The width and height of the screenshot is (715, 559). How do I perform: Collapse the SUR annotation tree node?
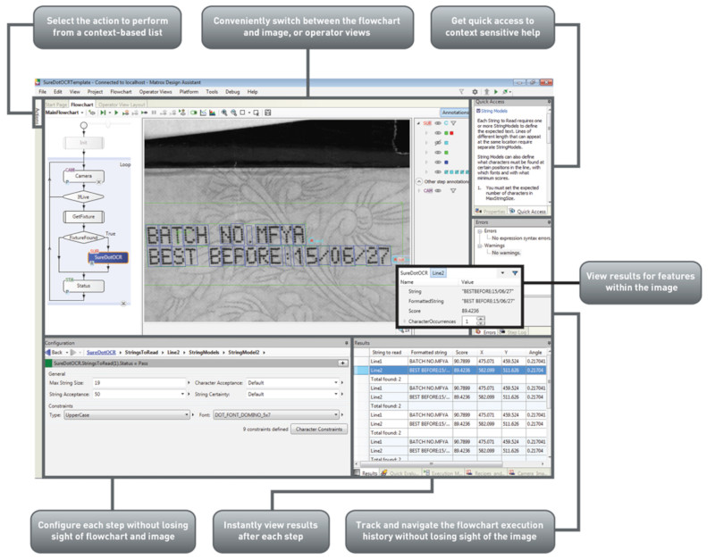418,123
